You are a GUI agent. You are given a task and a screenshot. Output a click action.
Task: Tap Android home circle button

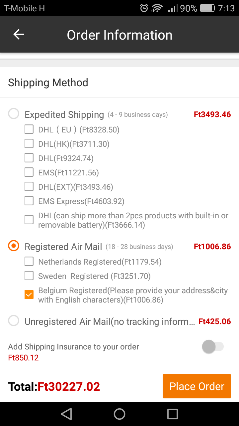click(x=119, y=414)
